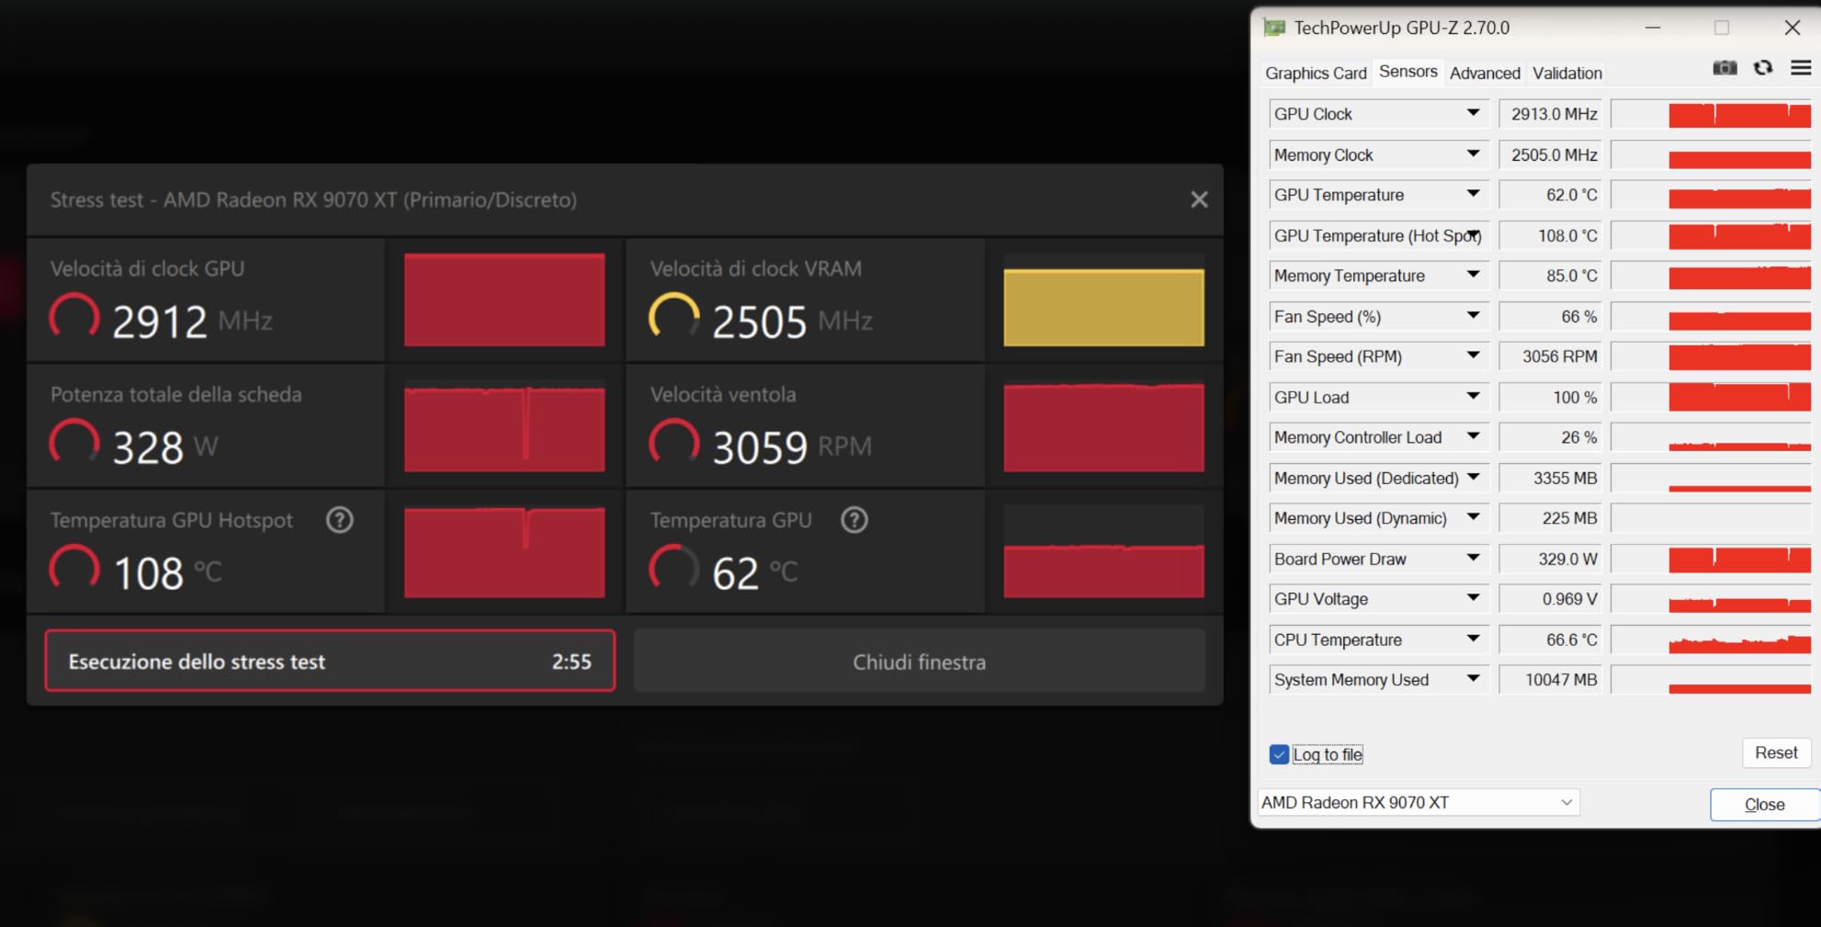This screenshot has width=1821, height=927.
Task: Click the Velocità ventola graph
Action: click(1103, 427)
